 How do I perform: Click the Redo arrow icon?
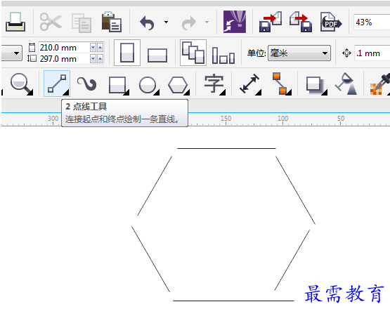tap(189, 23)
